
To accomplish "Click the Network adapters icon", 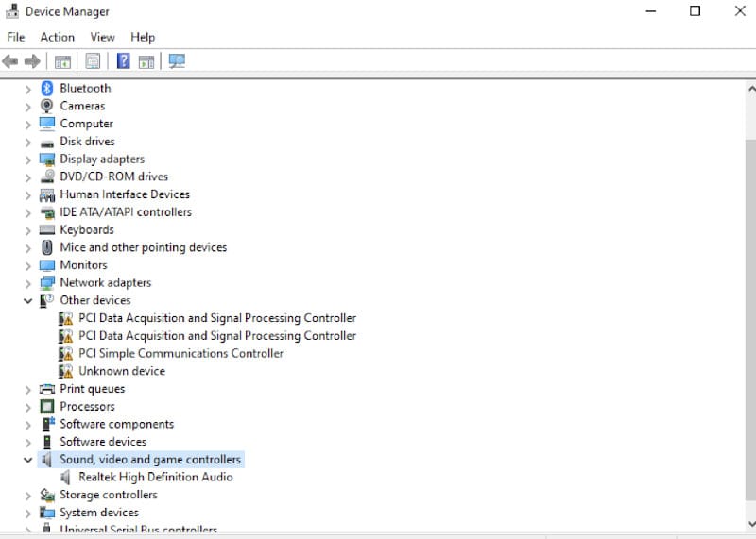I will pos(47,283).
